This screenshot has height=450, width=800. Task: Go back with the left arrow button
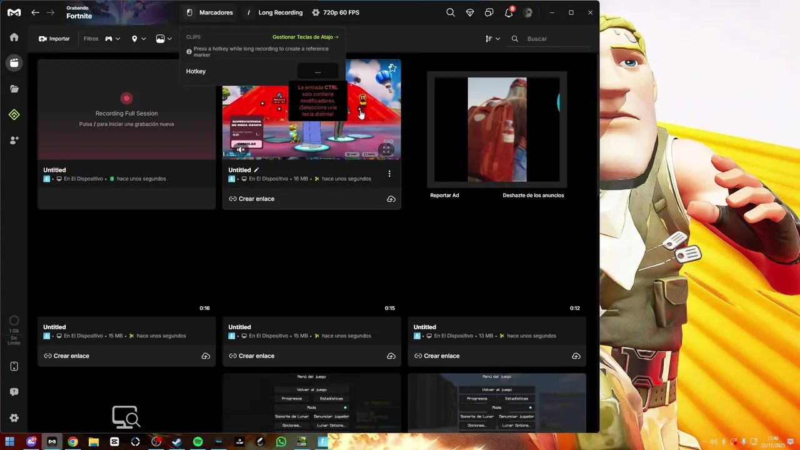(36, 12)
